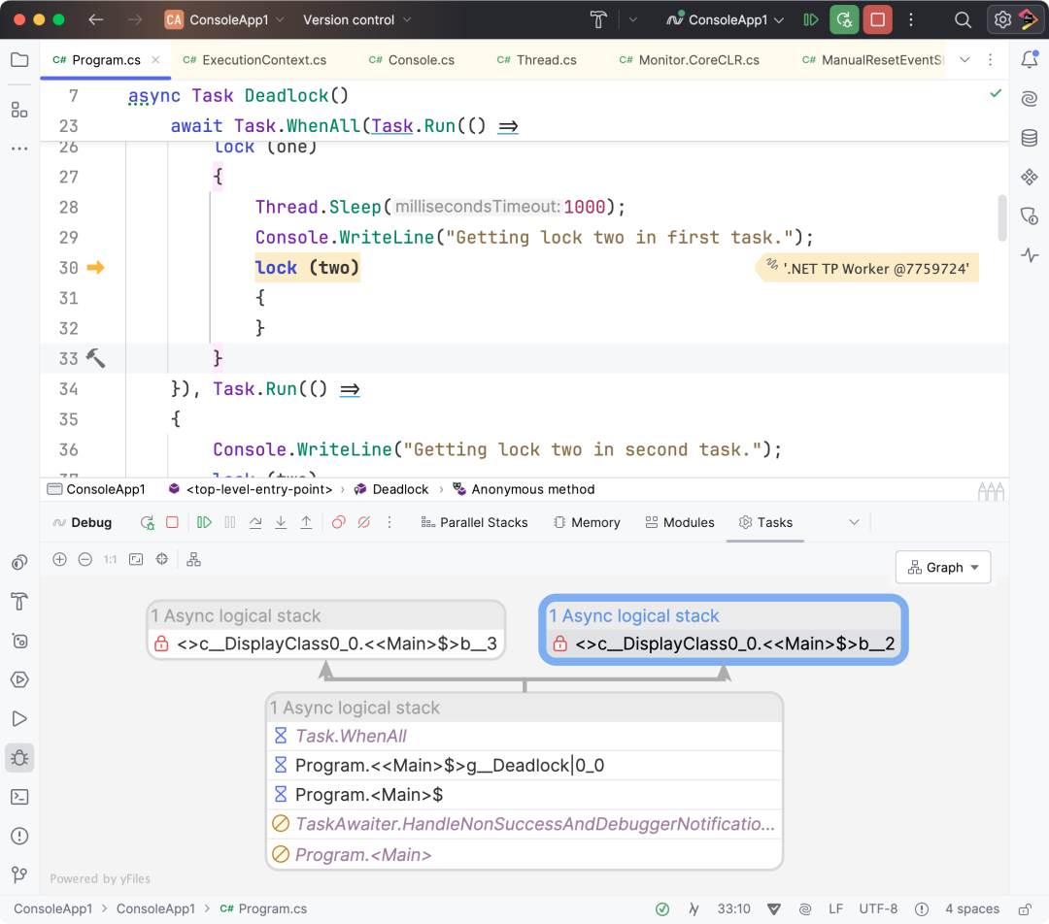Click zoom in icon in Tasks graph
Screen dimensions: 1049x924
click(59, 559)
